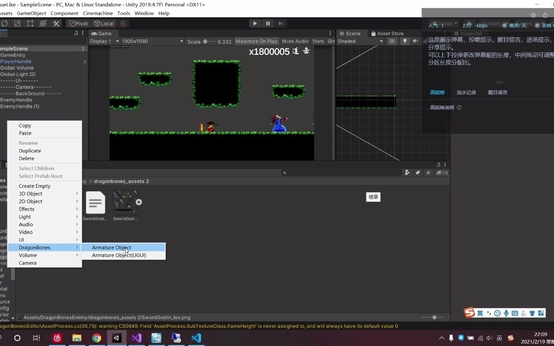Expand the PlayerHandle hierarchy item
This screenshot has width=554, height=346.
pyautogui.click(x=85, y=62)
